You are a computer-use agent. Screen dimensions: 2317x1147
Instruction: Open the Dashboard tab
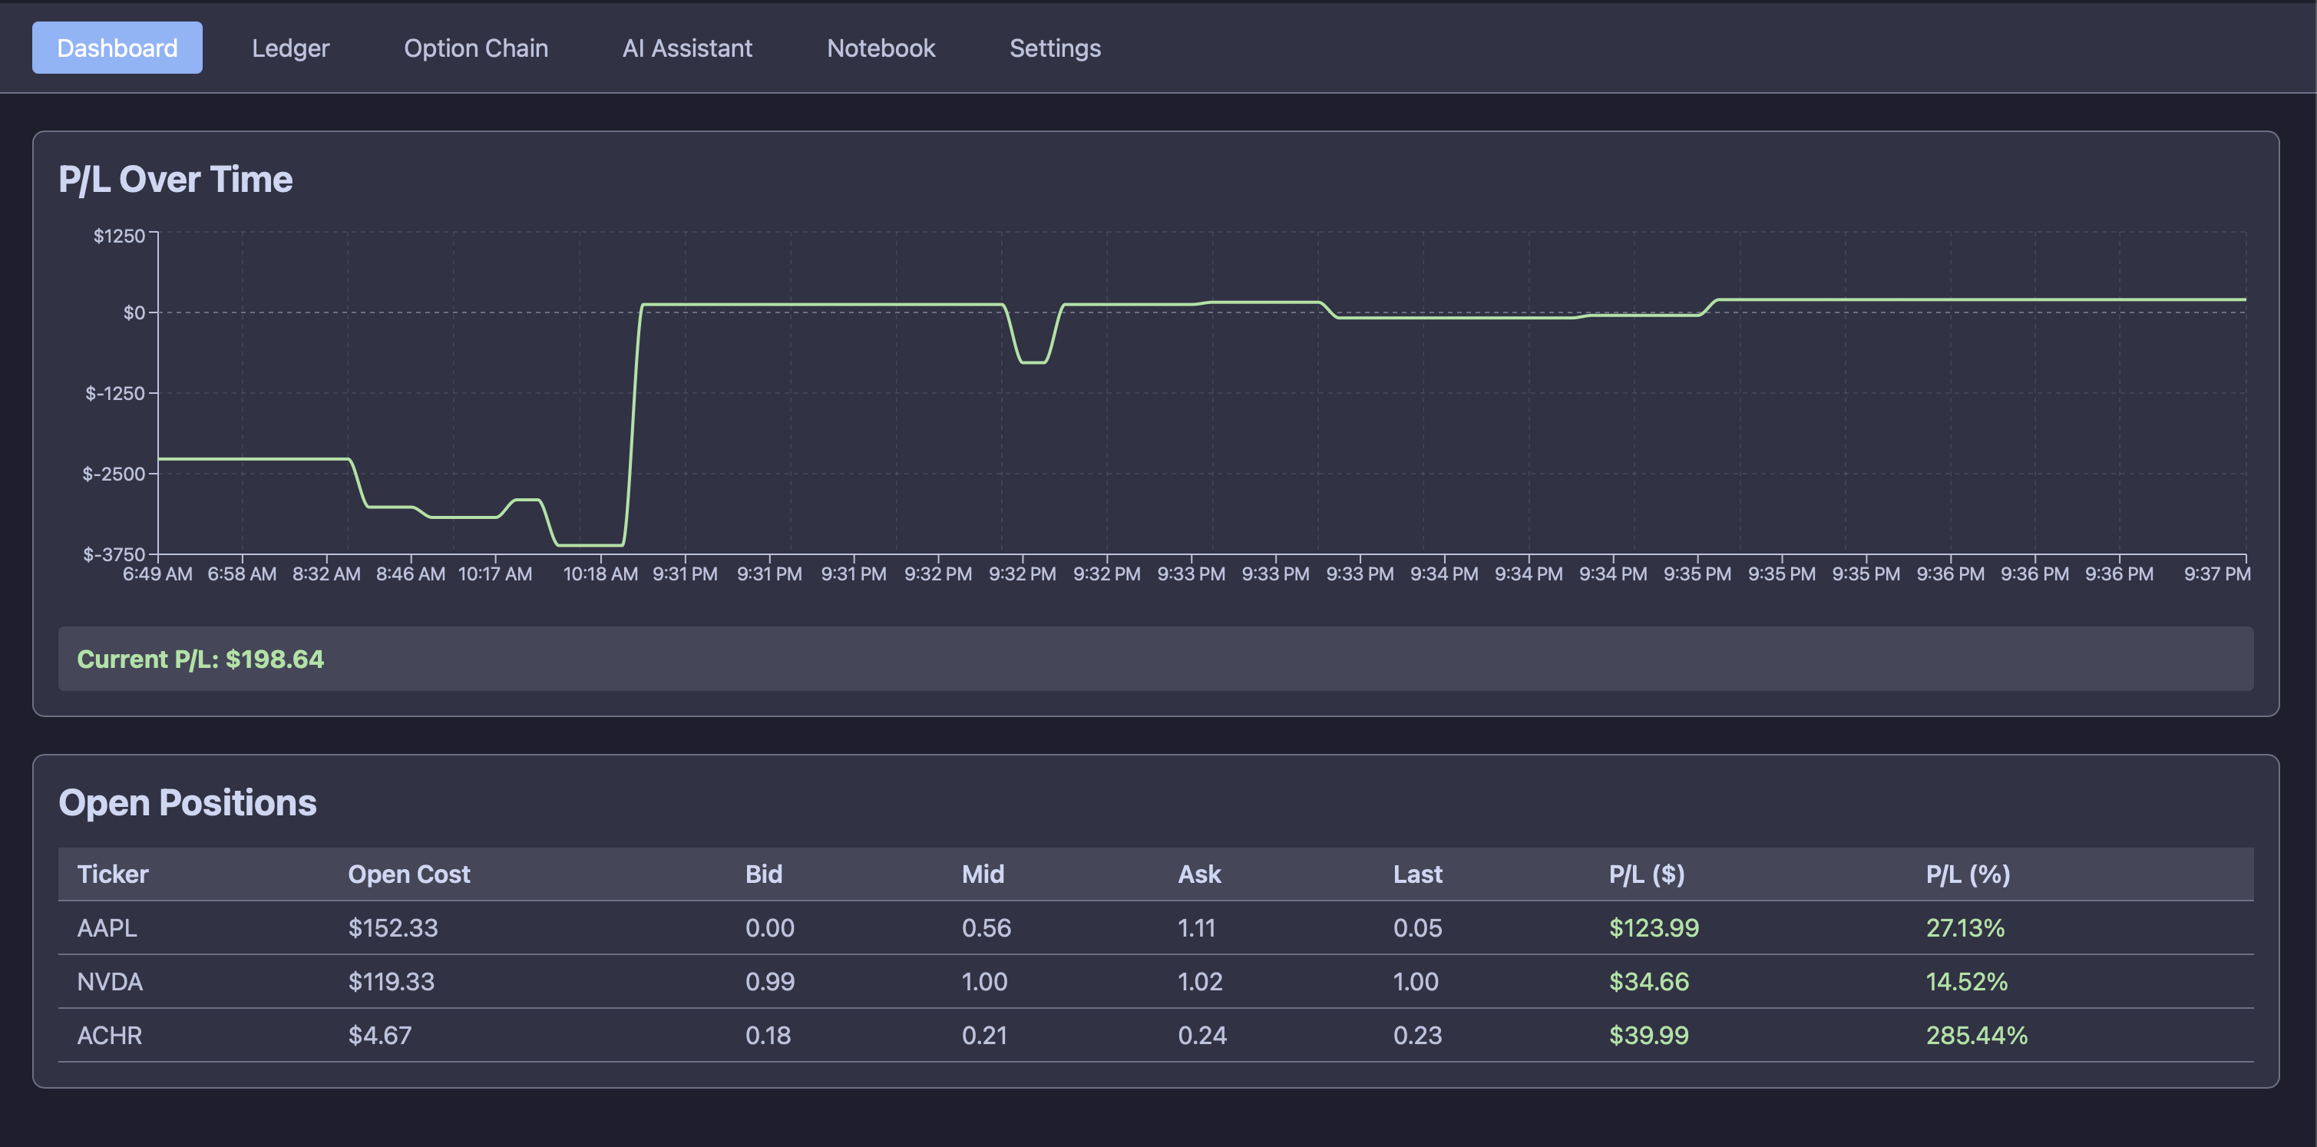117,48
